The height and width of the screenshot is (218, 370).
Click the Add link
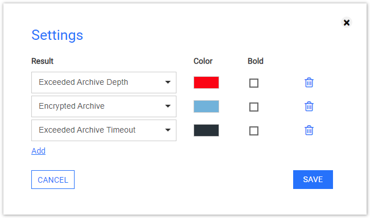click(38, 151)
